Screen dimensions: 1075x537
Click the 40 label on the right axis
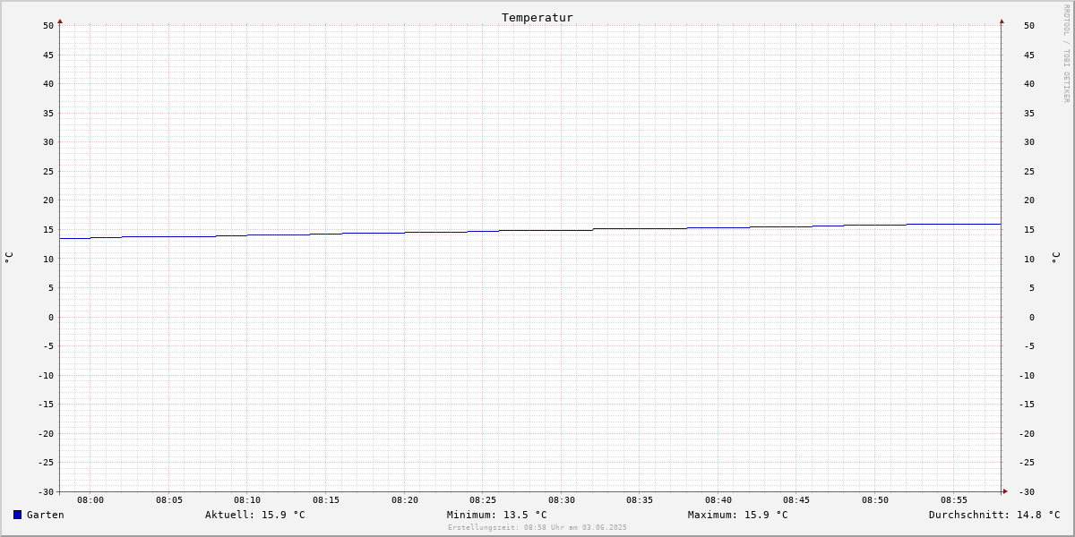[x=1029, y=83]
